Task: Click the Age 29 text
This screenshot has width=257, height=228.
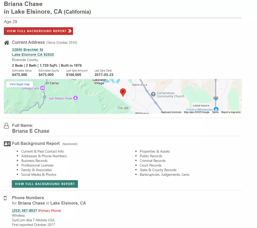Action: point(11,22)
